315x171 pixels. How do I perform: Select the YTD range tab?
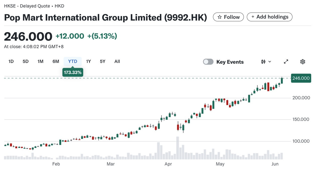tap(73, 61)
